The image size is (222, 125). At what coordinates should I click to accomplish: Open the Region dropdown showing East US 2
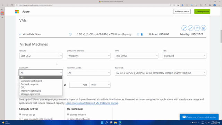click(x=41, y=56)
